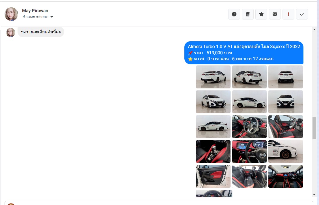319x205 pixels.
Task: Open gear shifter close-up photo
Action: [213, 152]
